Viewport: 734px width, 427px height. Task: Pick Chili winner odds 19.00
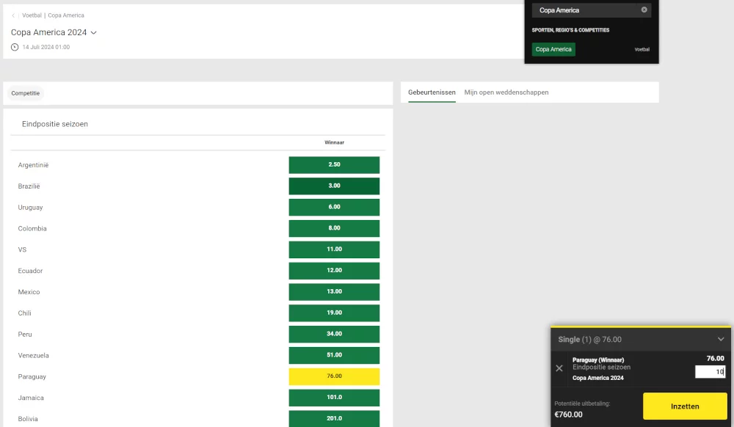tap(334, 313)
